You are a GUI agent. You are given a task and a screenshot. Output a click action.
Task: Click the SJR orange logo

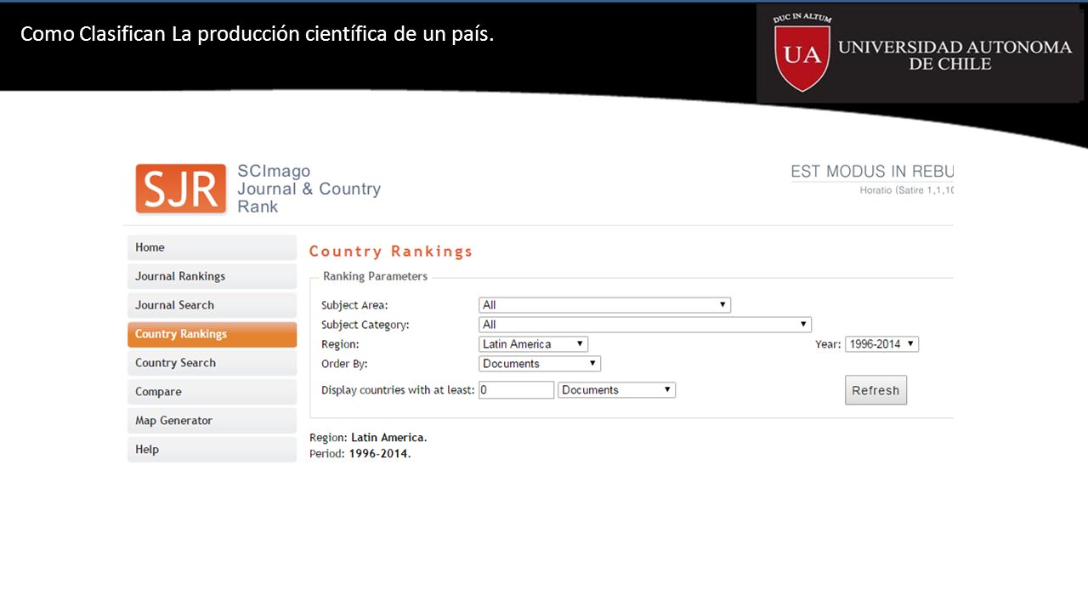[x=181, y=189]
